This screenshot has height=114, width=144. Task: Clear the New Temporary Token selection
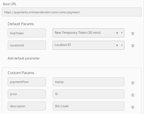point(117,33)
